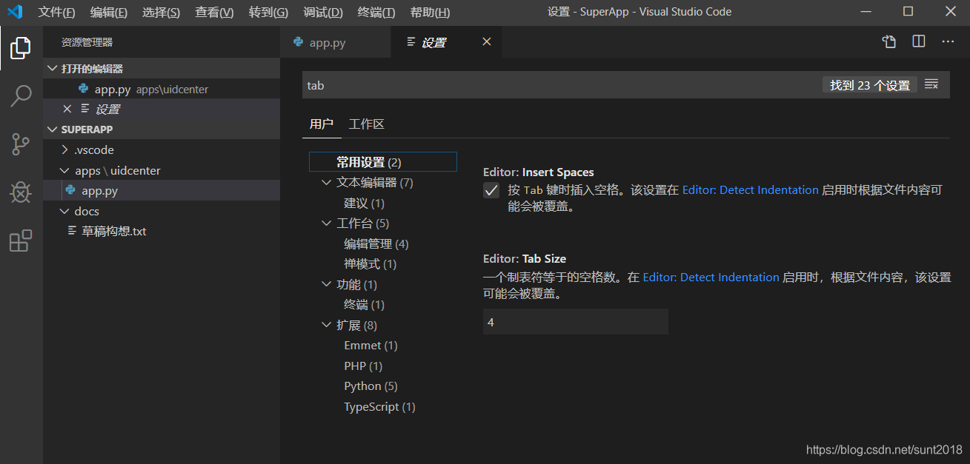970x464 pixels.
Task: Open the 编辑(E) menu
Action: click(x=109, y=13)
